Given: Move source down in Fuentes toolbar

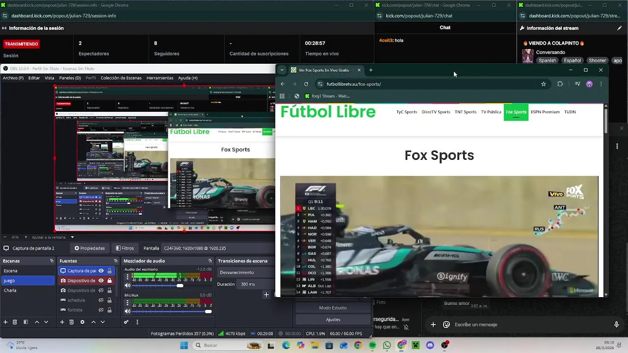Looking at the screenshot, I should click(x=103, y=322).
